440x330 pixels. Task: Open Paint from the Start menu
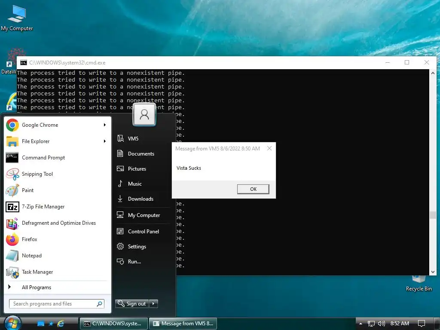[58, 190]
